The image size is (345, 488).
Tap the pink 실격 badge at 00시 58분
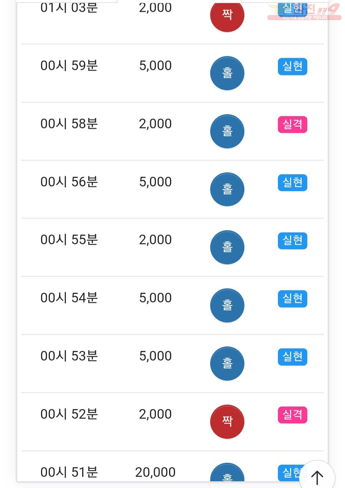[x=293, y=125]
